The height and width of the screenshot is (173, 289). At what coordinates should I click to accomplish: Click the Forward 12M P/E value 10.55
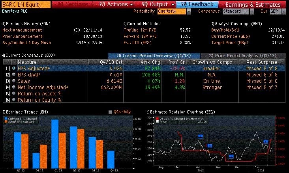(x=186, y=36)
